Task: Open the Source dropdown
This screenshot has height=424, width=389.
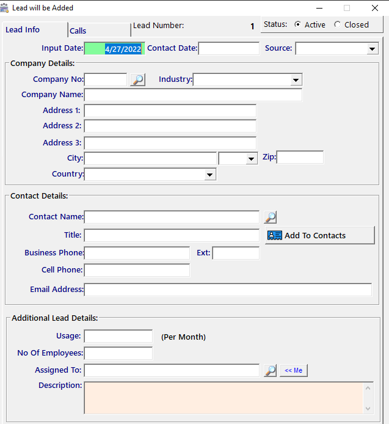Action: point(373,49)
